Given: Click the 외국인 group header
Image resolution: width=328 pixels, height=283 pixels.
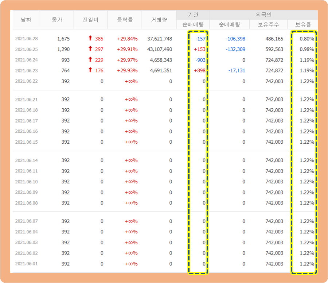Looking at the screenshot, I should 263,15.
